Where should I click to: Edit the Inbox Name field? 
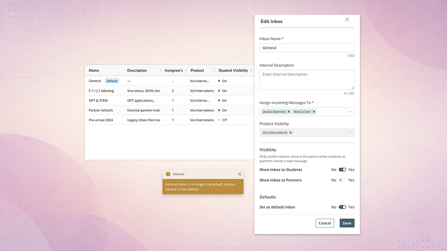307,48
